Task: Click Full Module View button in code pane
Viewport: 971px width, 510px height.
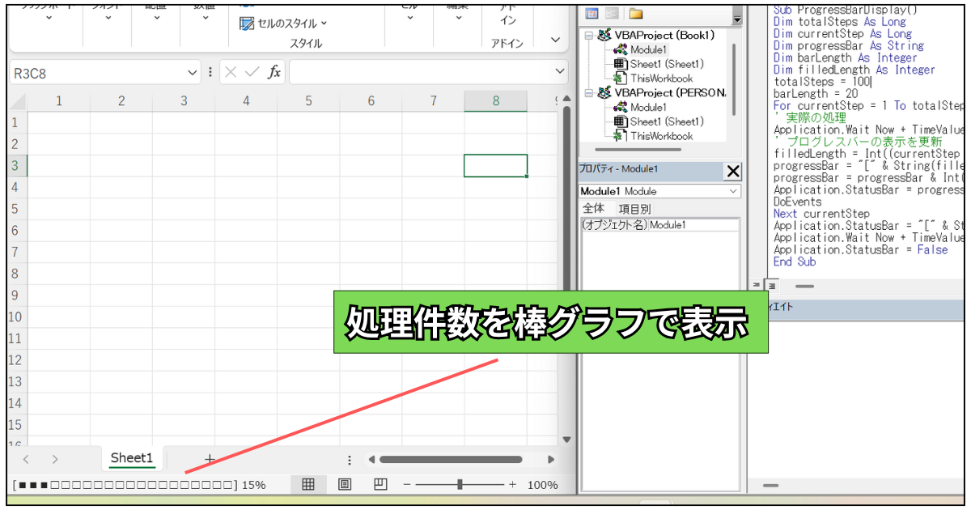Action: [770, 285]
